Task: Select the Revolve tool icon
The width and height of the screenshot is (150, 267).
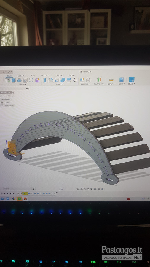Action: pos(20,80)
